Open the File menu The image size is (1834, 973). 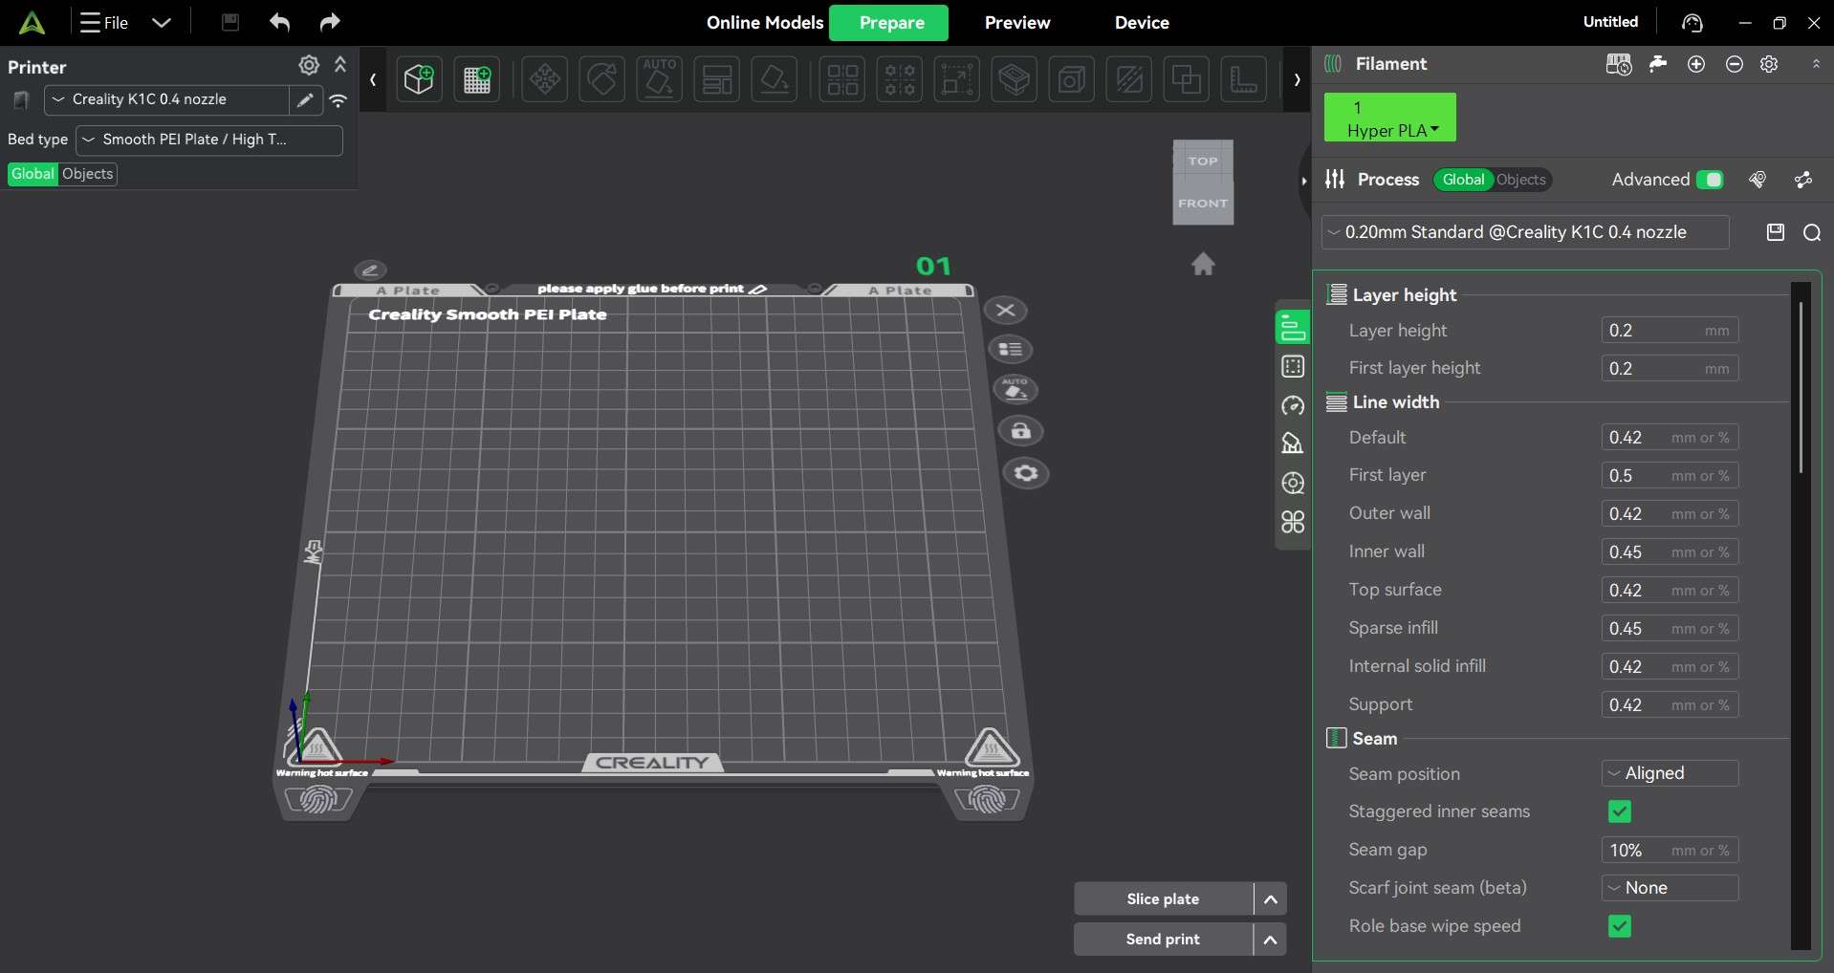pyautogui.click(x=105, y=22)
